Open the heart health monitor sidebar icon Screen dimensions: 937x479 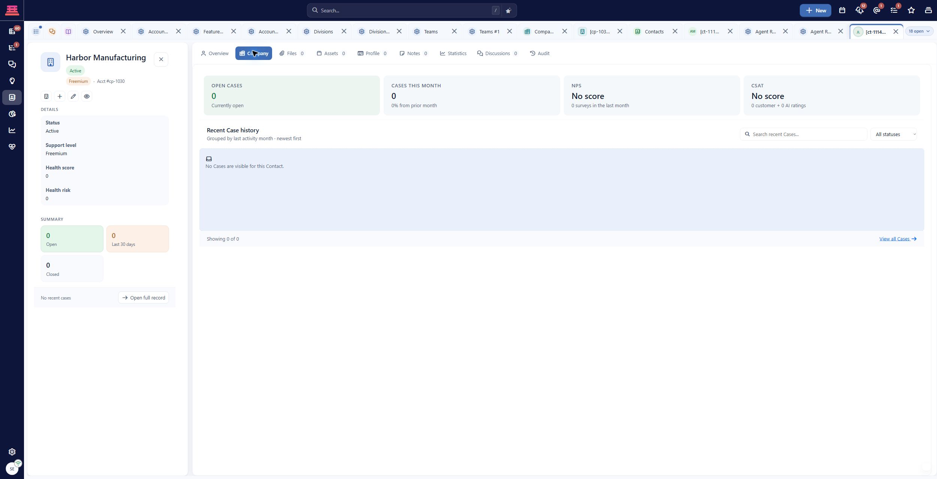coord(12,147)
